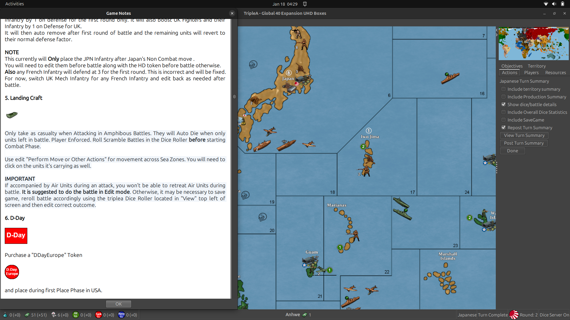Click the Air LL green token icon
This screenshot has height=320, width=570.
click(x=76, y=315)
